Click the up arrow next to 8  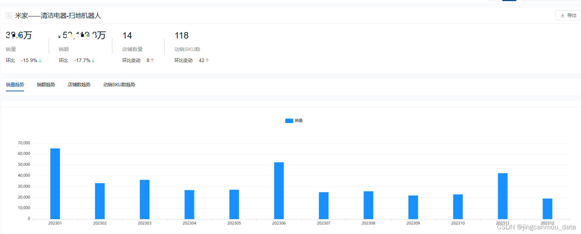152,60
